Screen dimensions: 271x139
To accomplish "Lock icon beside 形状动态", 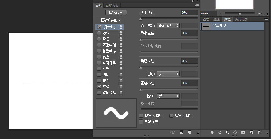I will point(121,27).
